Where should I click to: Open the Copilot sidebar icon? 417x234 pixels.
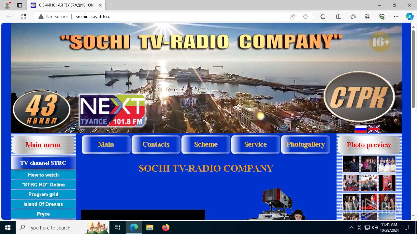pyautogui.click(x=410, y=17)
